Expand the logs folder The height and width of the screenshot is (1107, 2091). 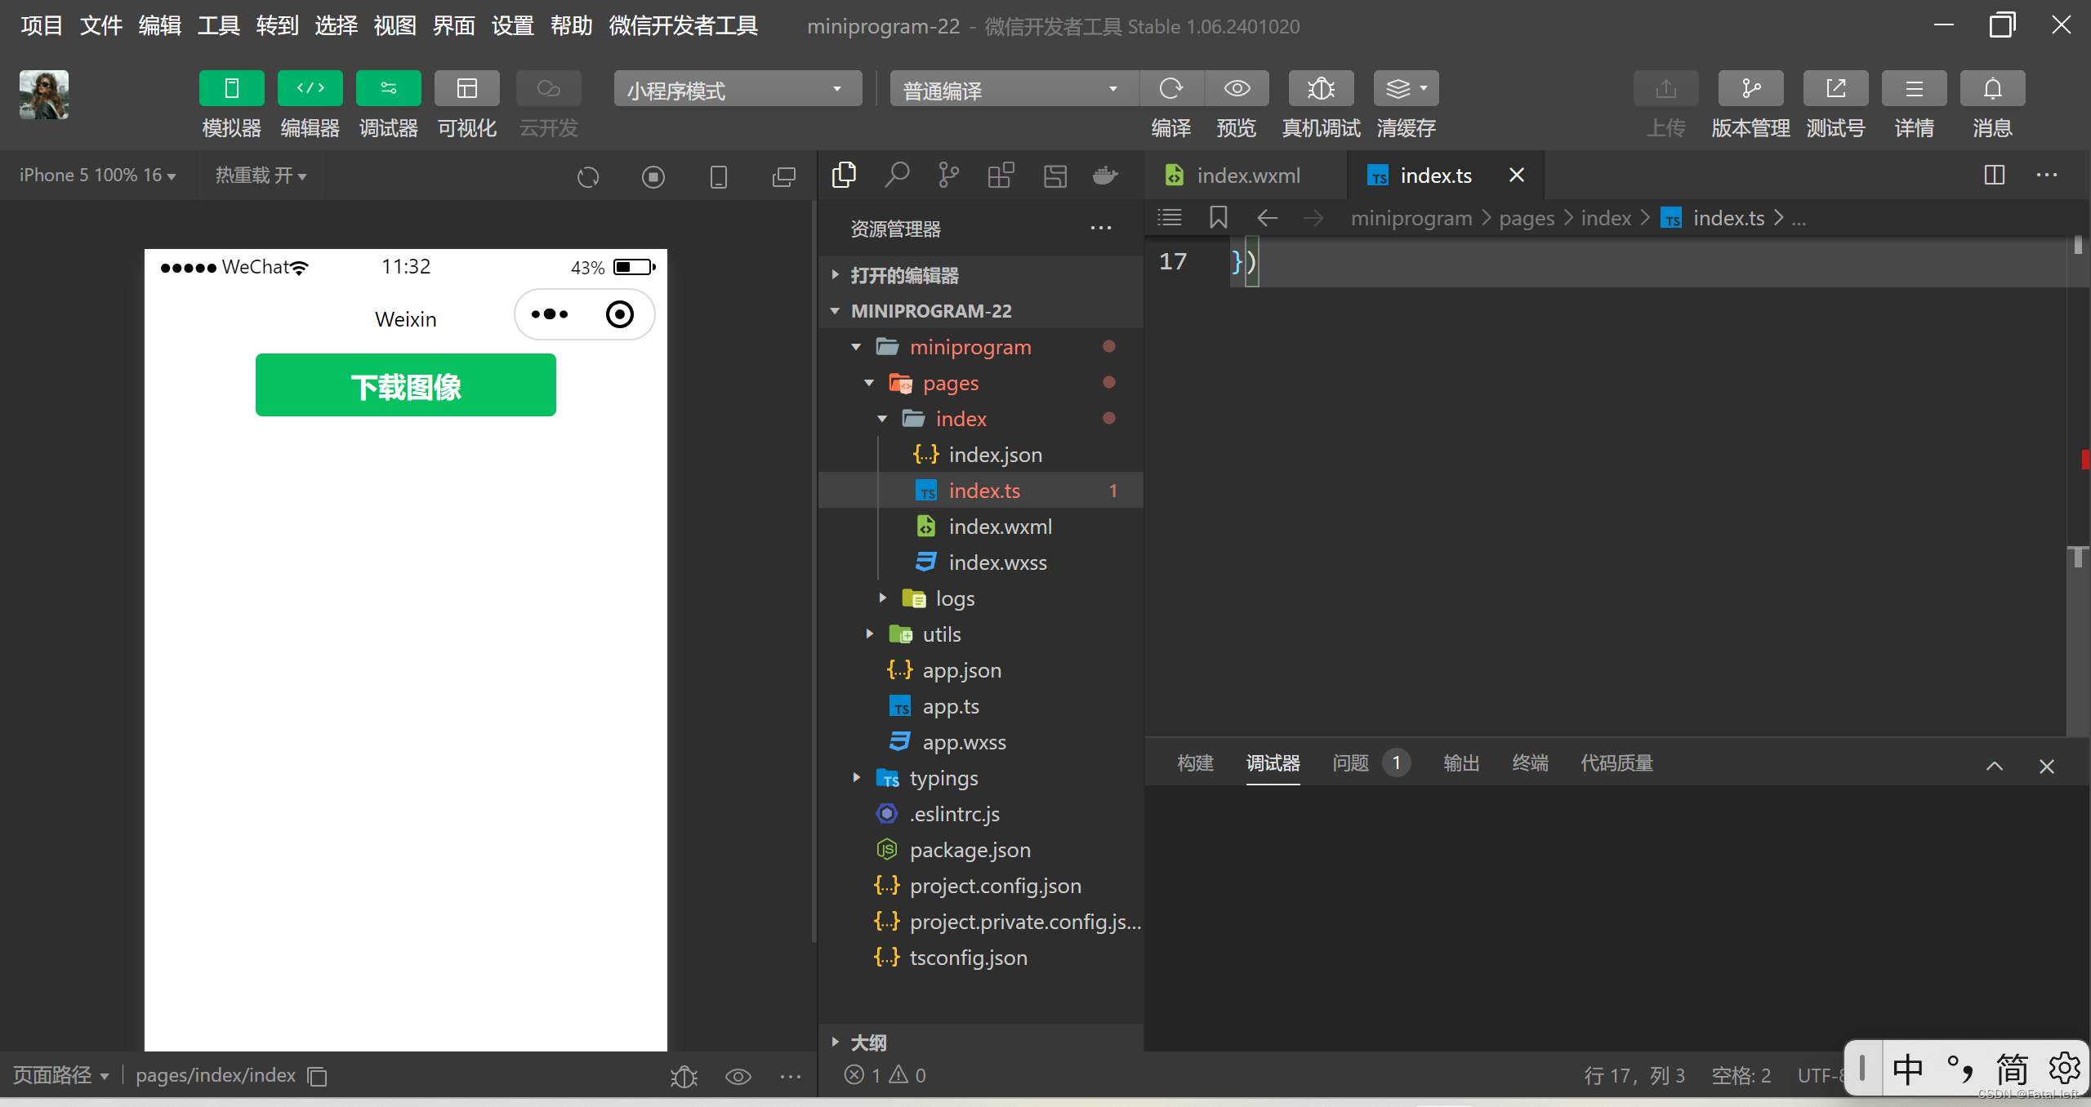954,598
